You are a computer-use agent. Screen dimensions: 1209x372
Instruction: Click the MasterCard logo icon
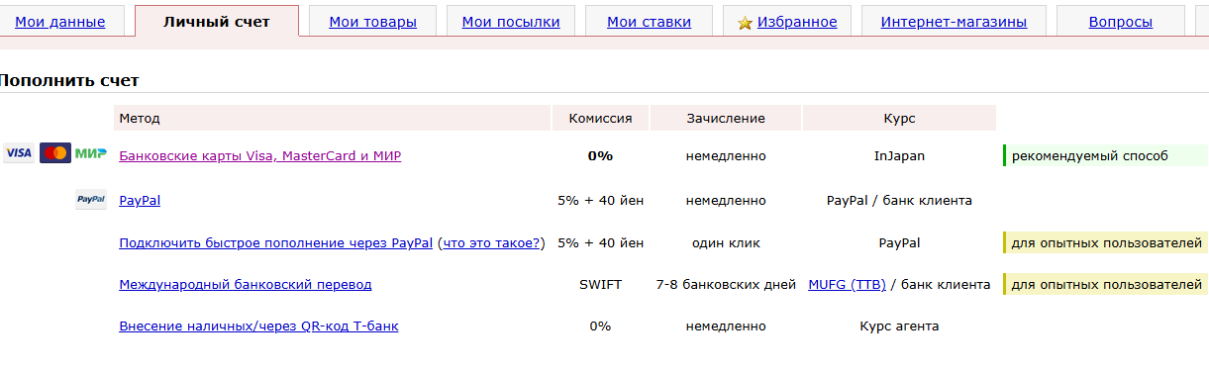tap(55, 153)
